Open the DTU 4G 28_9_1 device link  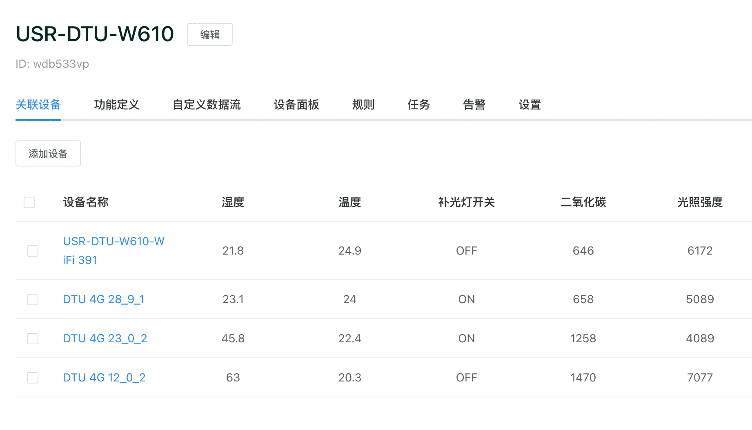click(103, 299)
